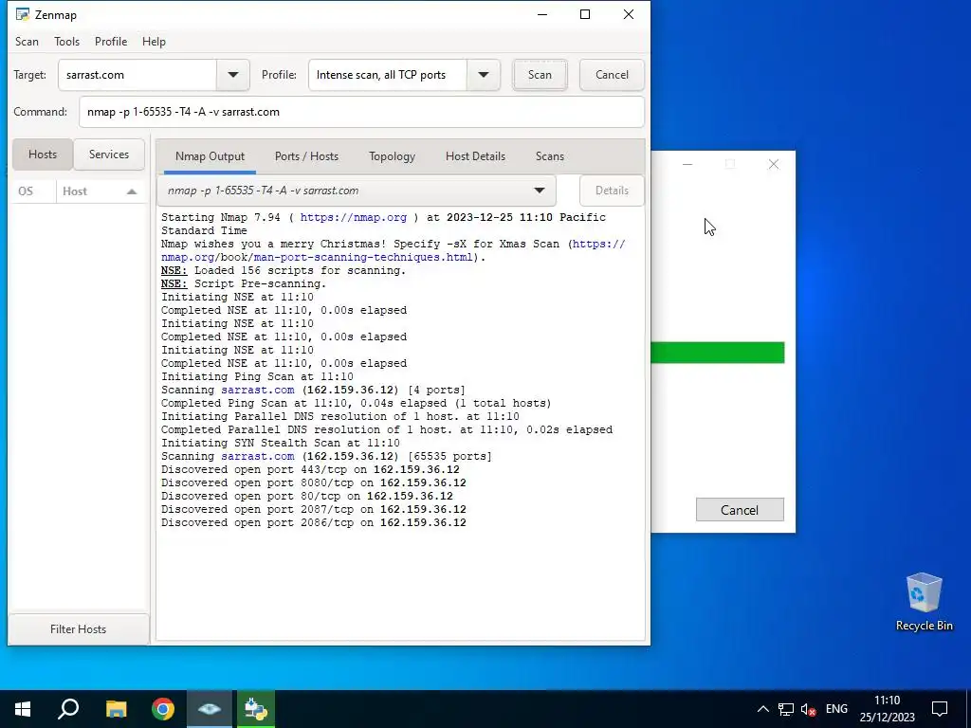Close the background installer window
The image size is (971, 728).
tap(774, 164)
